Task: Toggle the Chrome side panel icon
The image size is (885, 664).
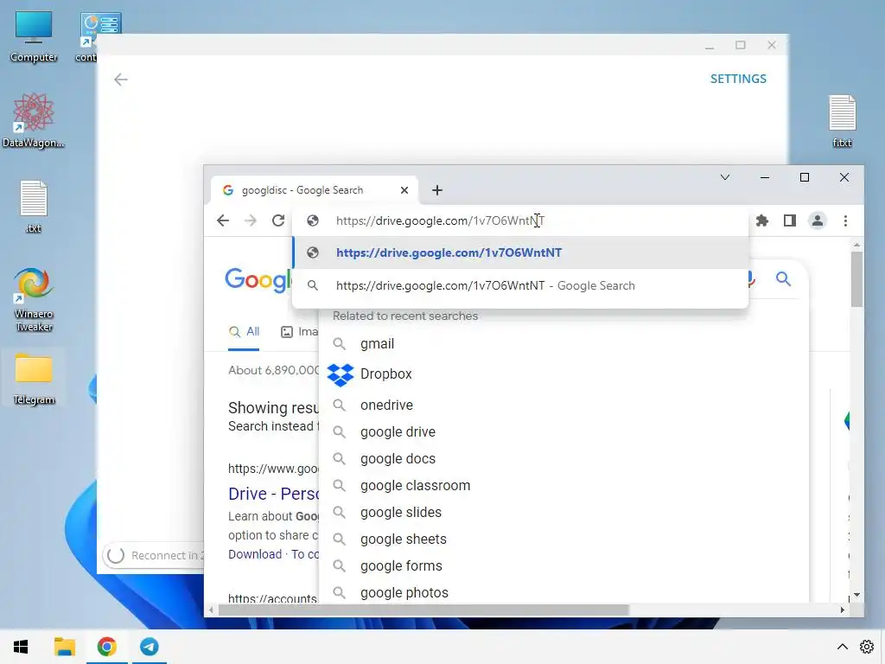Action: point(790,220)
